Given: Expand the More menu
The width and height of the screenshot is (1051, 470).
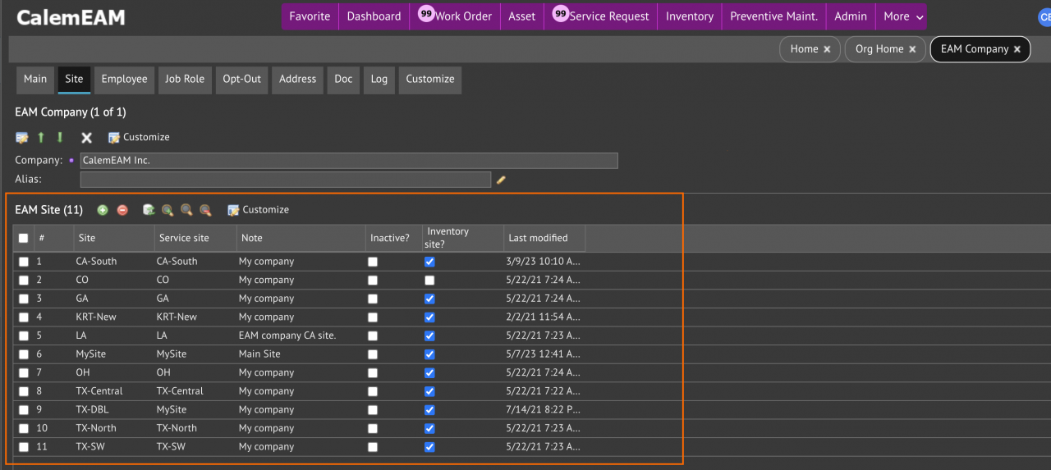Looking at the screenshot, I should click(902, 16).
